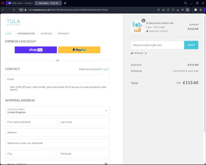Click the MAMALEE (-£28.40) discount line
The width and height of the screenshot is (206, 165).
(x=157, y=31)
